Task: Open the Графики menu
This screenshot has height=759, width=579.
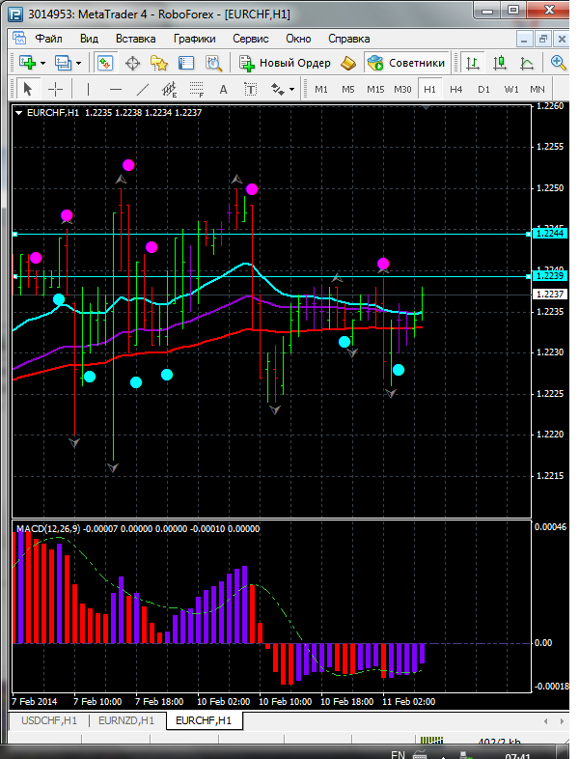Action: pyautogui.click(x=195, y=39)
